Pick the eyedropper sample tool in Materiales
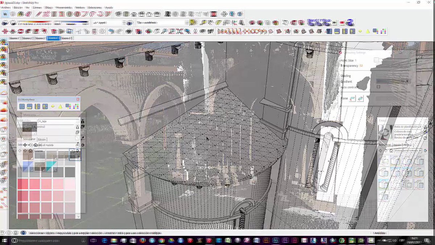435x245 pixels. coord(83,138)
